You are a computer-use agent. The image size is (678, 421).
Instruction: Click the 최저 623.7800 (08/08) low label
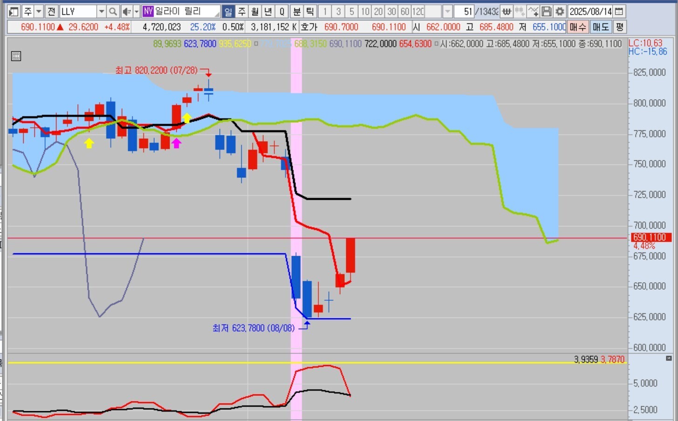pyautogui.click(x=253, y=328)
